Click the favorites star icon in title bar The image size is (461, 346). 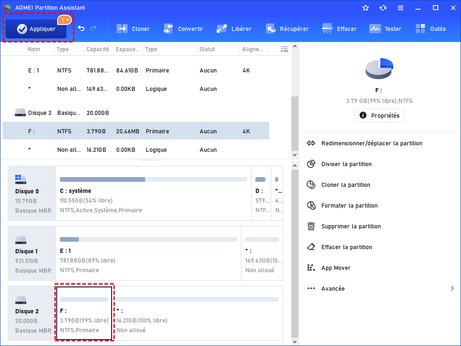tap(366, 8)
